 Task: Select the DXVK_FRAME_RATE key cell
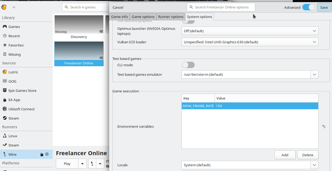198,106
